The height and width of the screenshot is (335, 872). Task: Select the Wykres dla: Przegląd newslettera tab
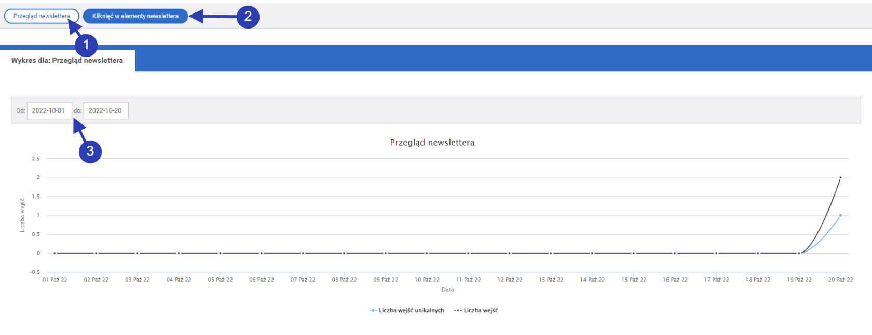pos(67,61)
